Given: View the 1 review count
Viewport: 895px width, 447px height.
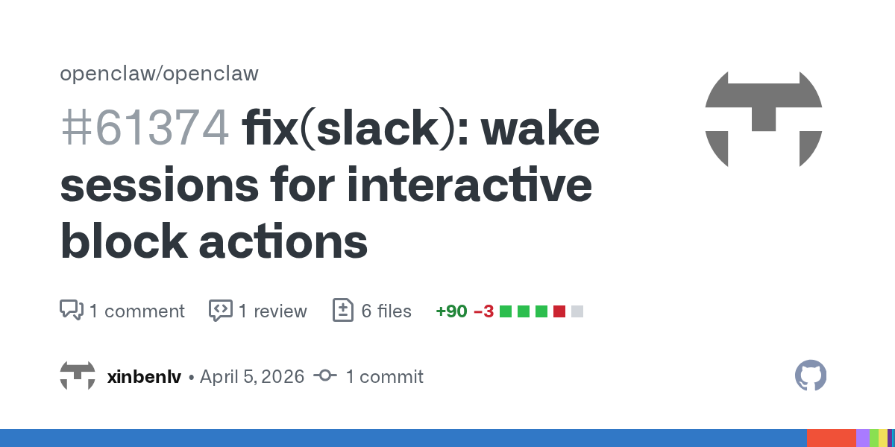Looking at the screenshot, I should pos(272,311).
